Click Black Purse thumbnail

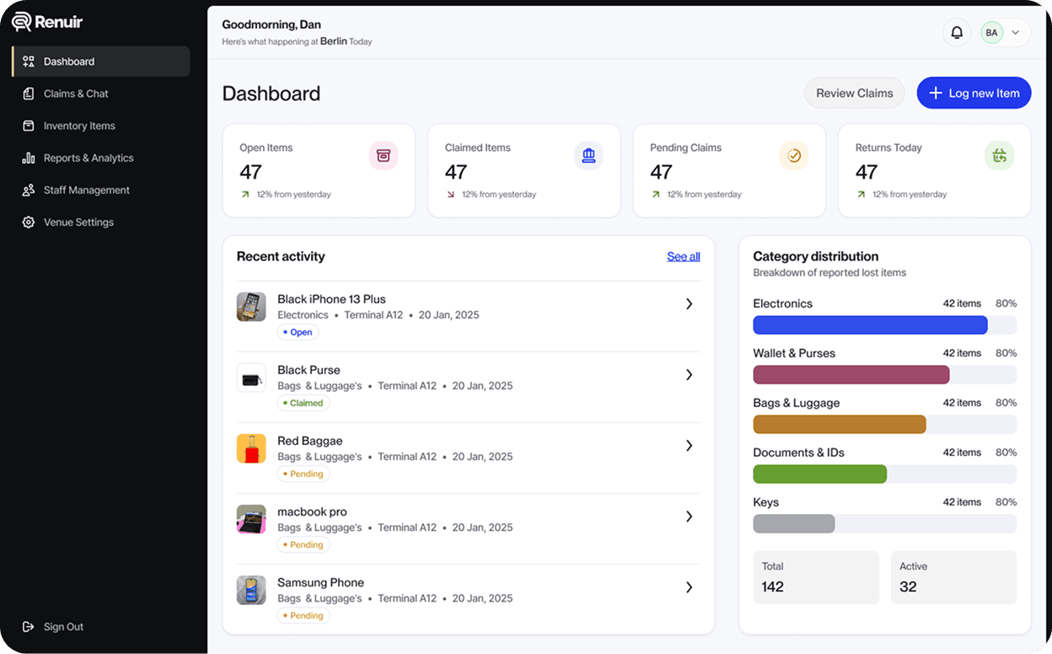click(251, 378)
